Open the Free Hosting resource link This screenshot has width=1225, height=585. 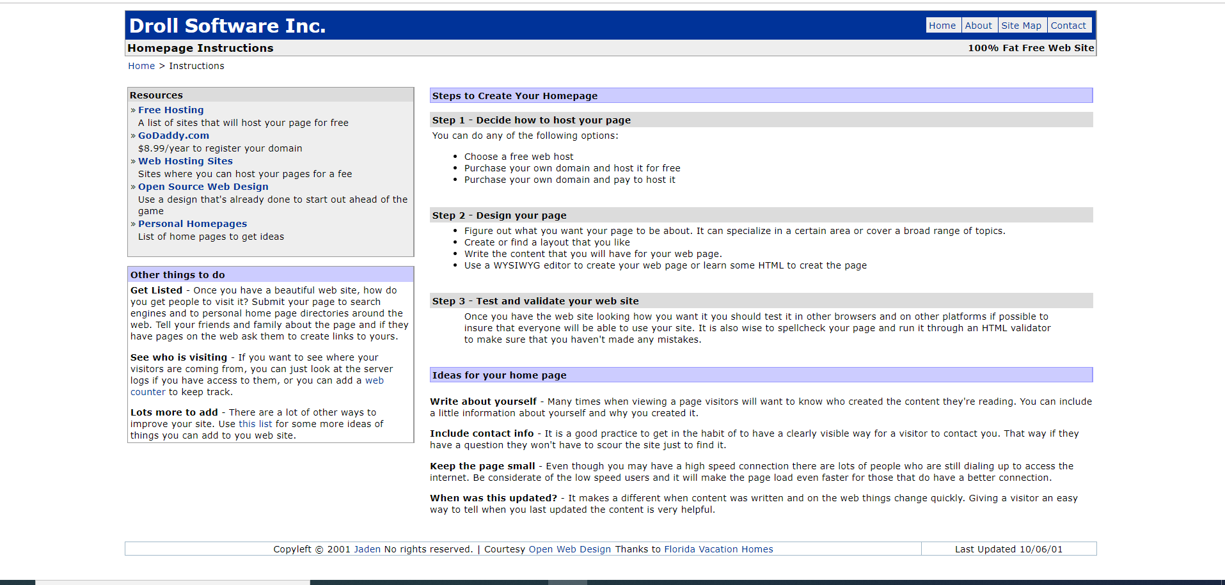171,110
